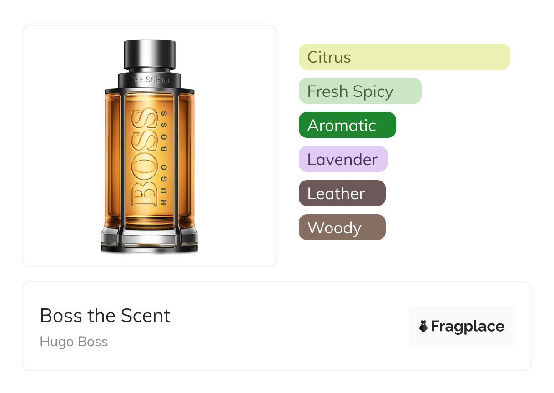
Task: Pick the Woody accord tag
Action: (342, 227)
